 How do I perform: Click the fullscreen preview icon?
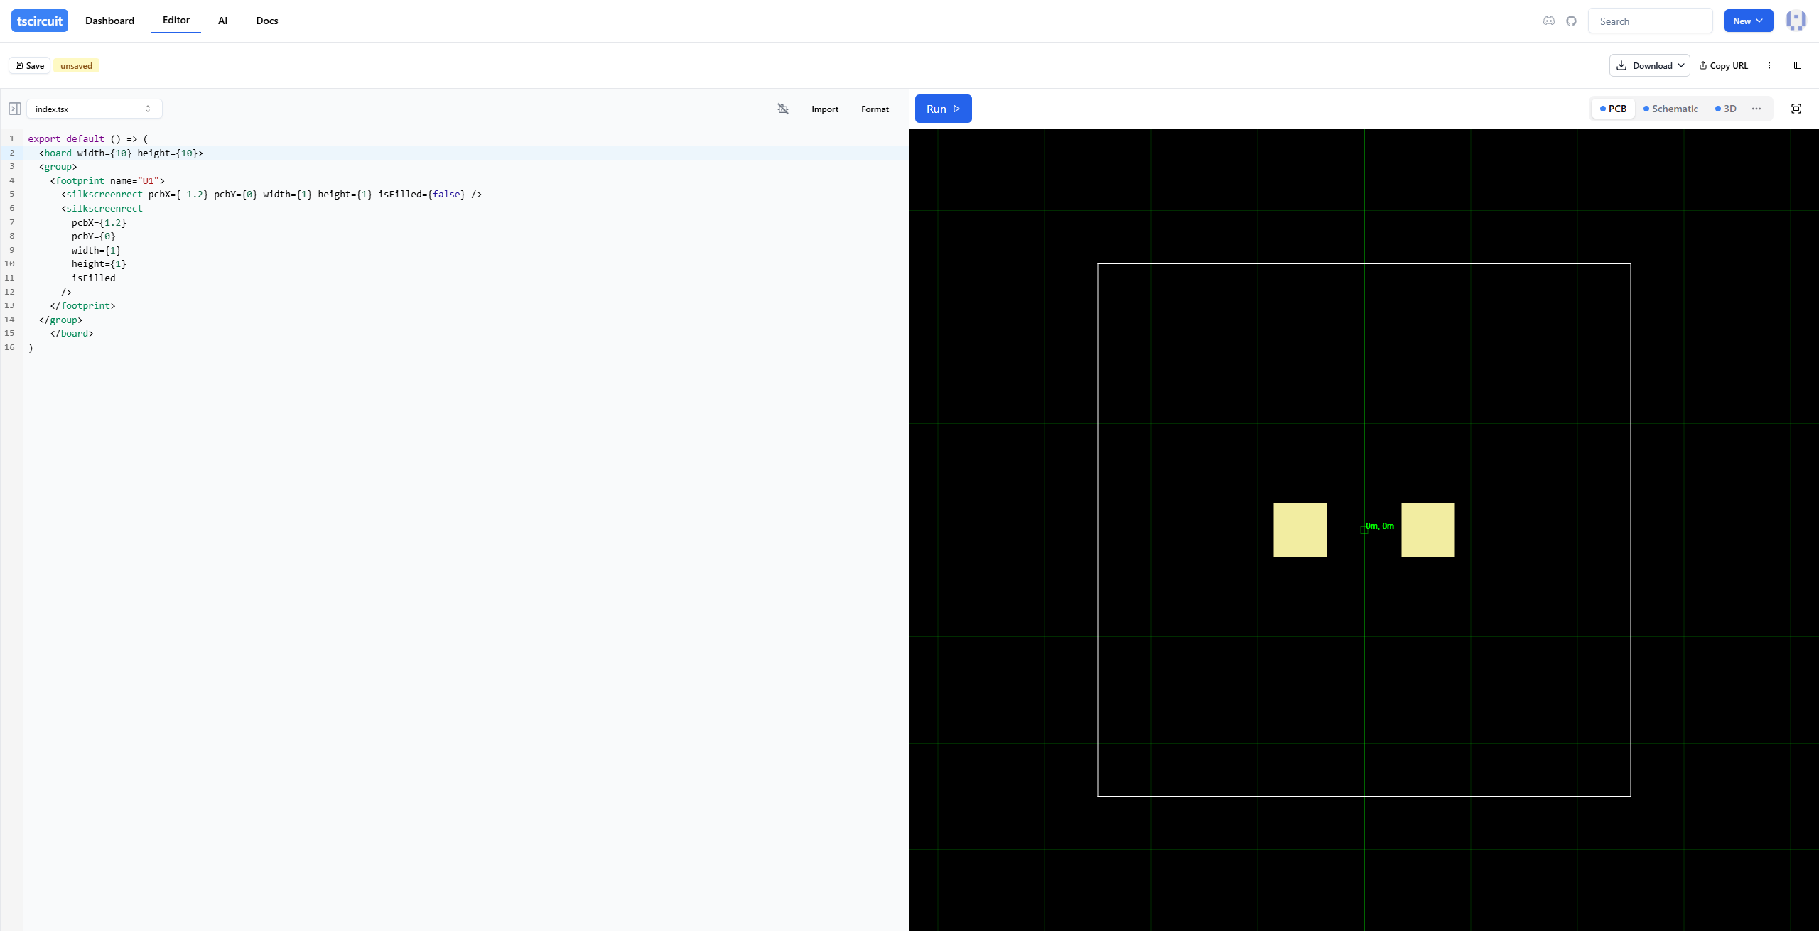(1796, 109)
